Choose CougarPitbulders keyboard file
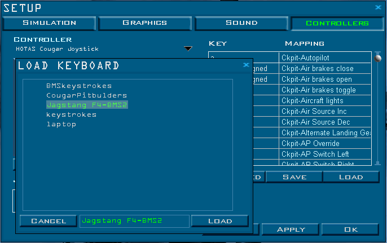 (86, 95)
